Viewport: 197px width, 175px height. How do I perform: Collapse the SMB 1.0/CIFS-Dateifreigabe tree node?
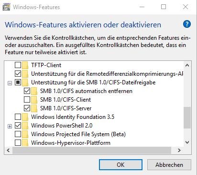[10, 83]
